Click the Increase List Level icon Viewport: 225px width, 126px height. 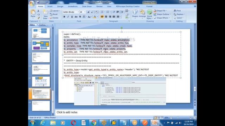[x=117, y=12]
